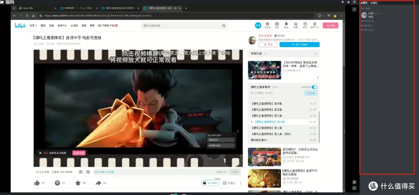
Task: Open options for 30小时完结 recommended video
Action: pyautogui.click(x=318, y=78)
